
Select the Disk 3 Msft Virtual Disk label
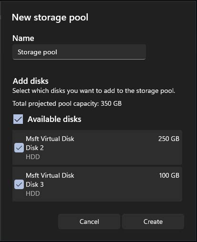pyautogui.click(x=50, y=175)
